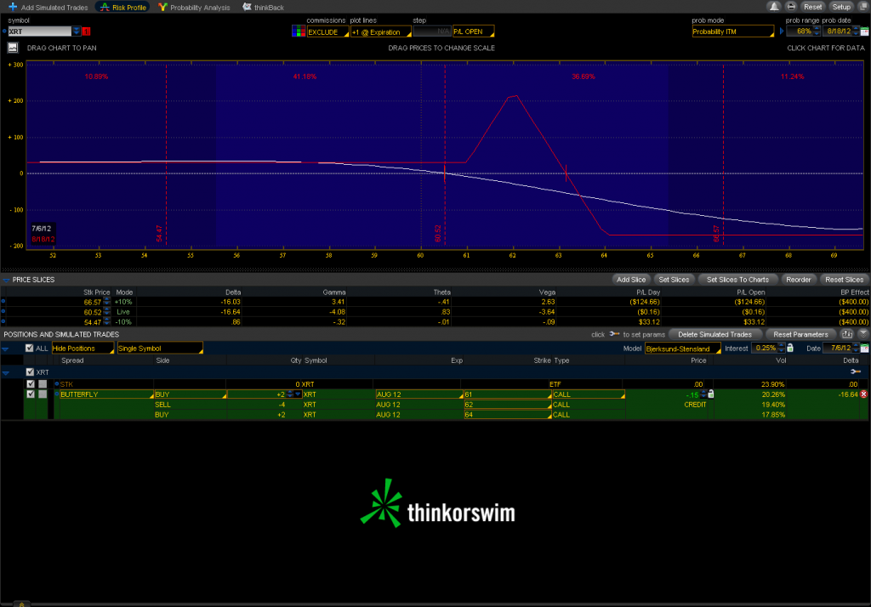Image resolution: width=871 pixels, height=607 pixels.
Task: Click the lock icon beside Interest field
Action: (x=790, y=349)
